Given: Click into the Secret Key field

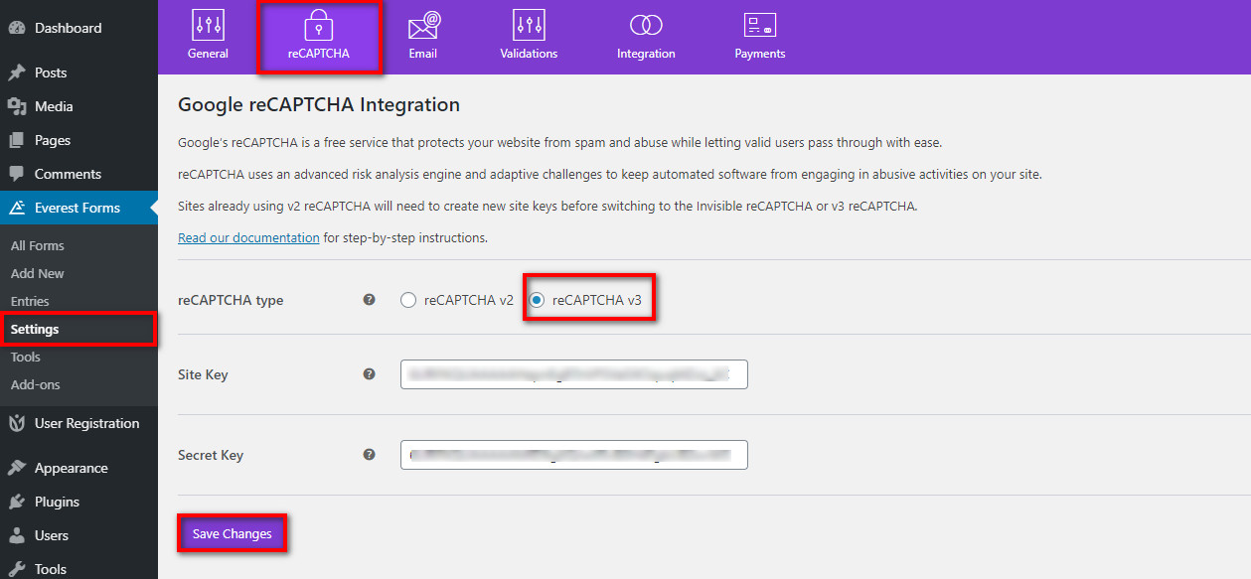Looking at the screenshot, I should [x=573, y=455].
